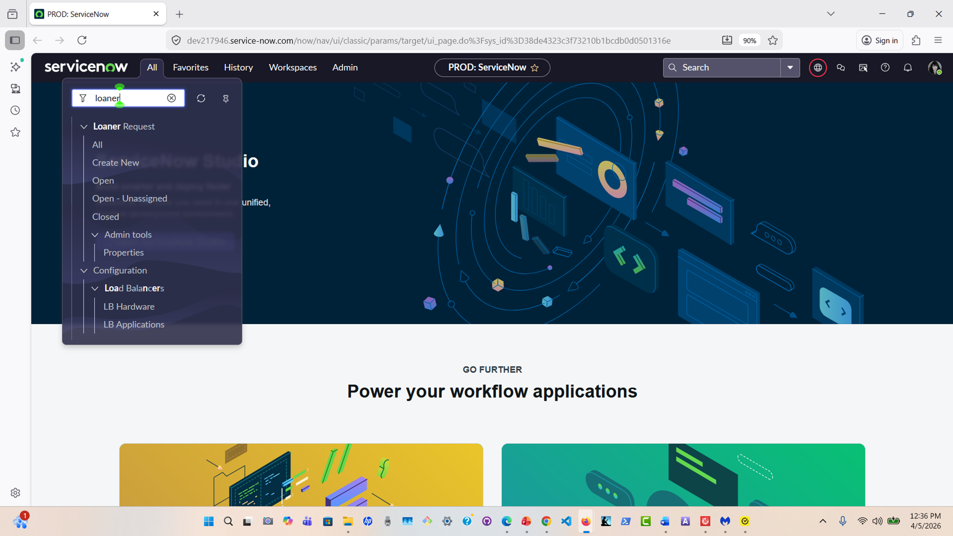Bookmark page using address bar star

(x=773, y=40)
